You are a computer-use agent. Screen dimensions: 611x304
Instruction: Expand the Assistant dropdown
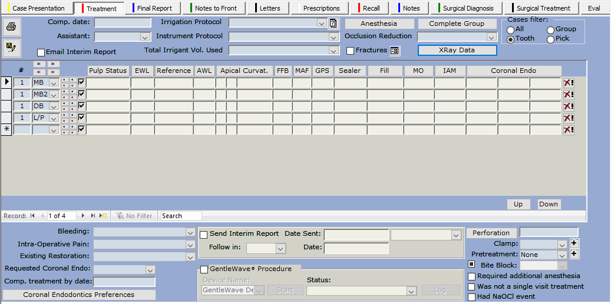tap(145, 36)
